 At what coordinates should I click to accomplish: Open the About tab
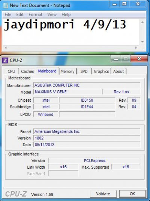(118, 72)
